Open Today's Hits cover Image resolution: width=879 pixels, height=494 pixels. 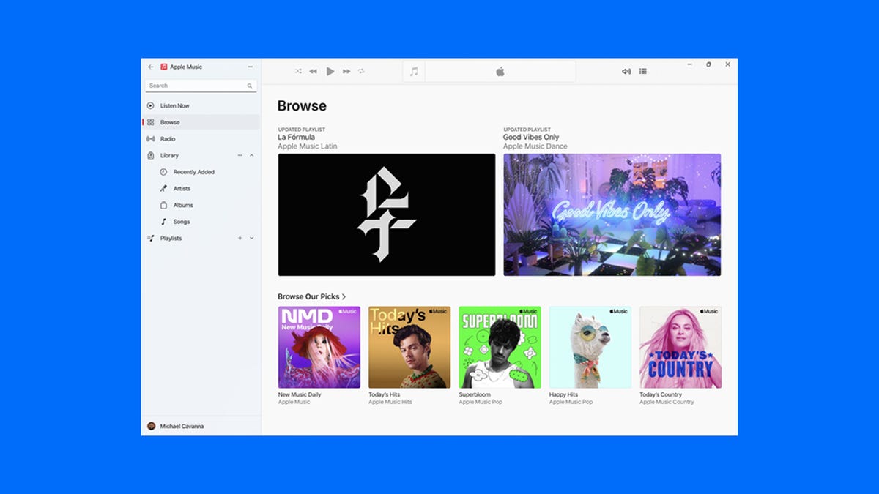[x=409, y=347]
